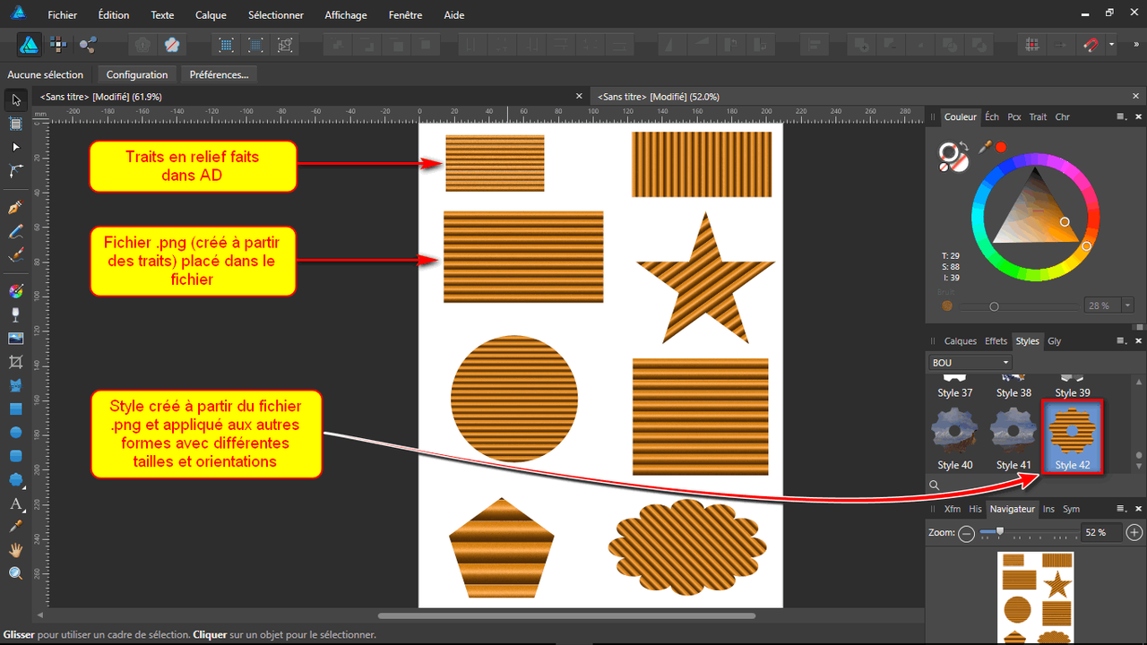Open the Édition menu
The width and height of the screenshot is (1147, 645).
tap(114, 15)
